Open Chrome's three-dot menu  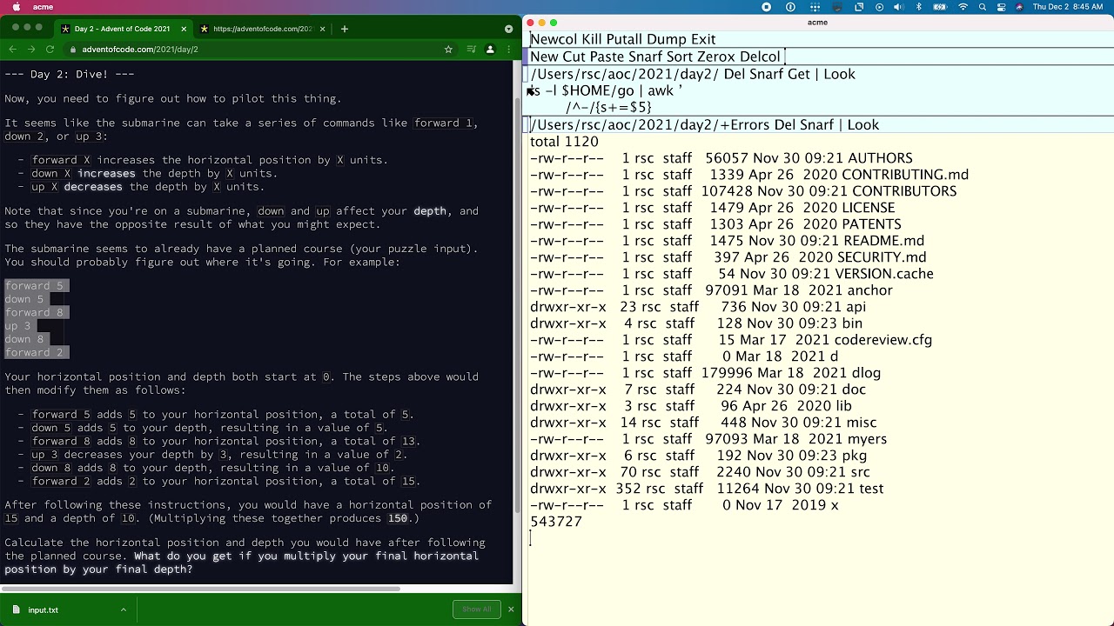(508, 50)
